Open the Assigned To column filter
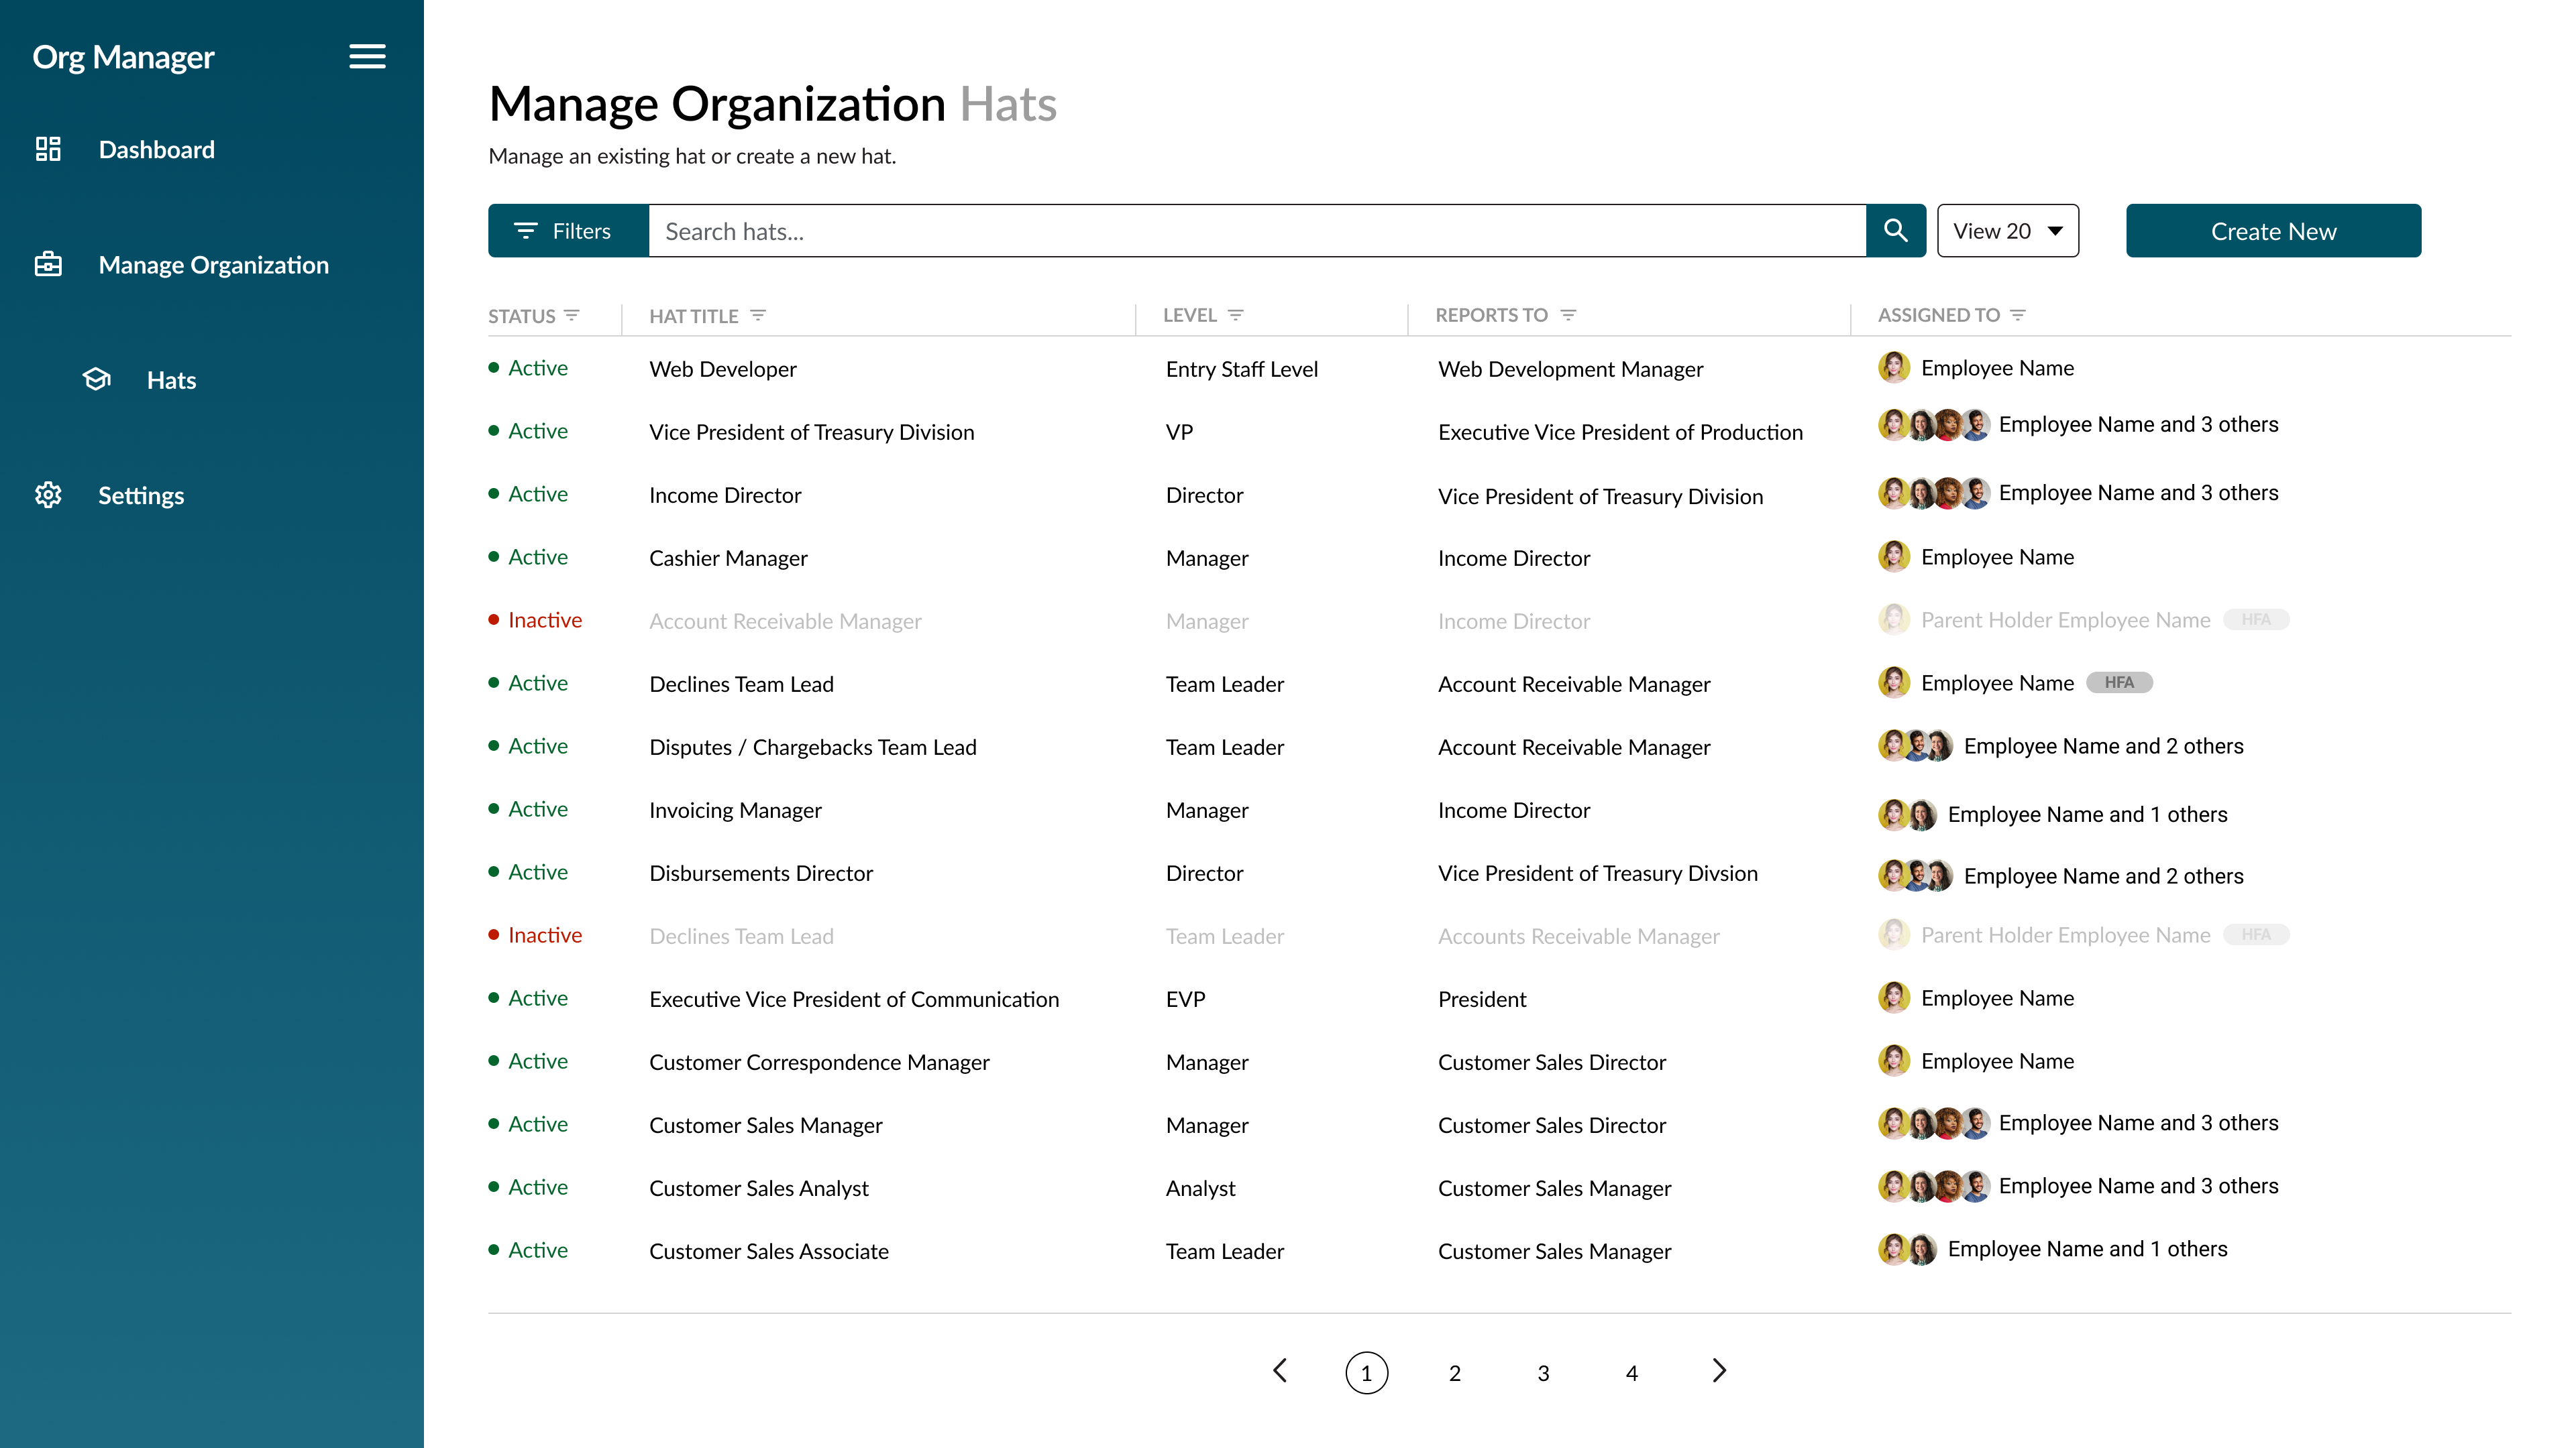 pyautogui.click(x=2018, y=315)
